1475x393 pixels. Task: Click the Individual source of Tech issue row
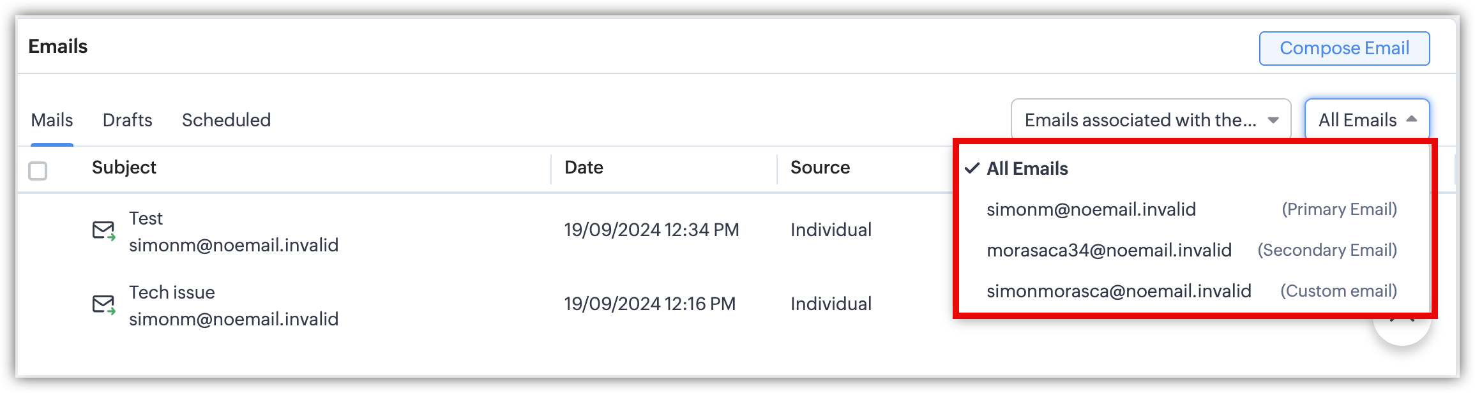[x=831, y=304]
